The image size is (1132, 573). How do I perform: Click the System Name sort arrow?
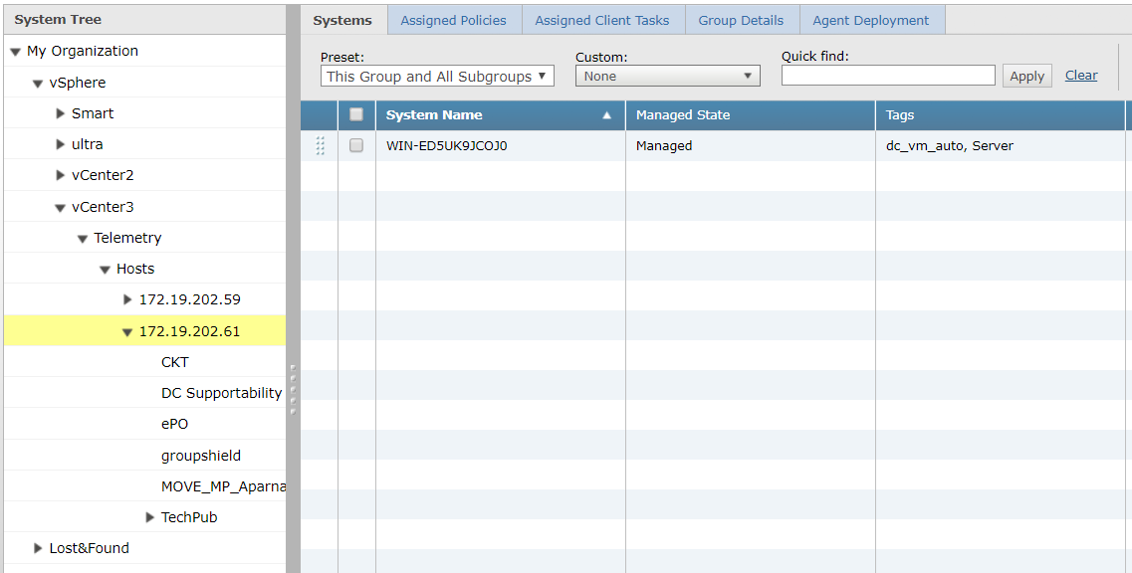point(607,115)
